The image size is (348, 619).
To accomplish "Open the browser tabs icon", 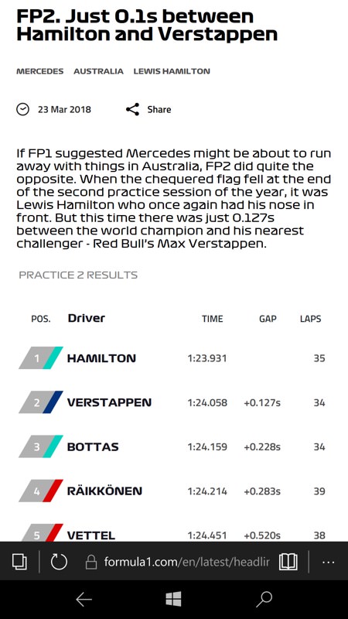I will tap(19, 562).
